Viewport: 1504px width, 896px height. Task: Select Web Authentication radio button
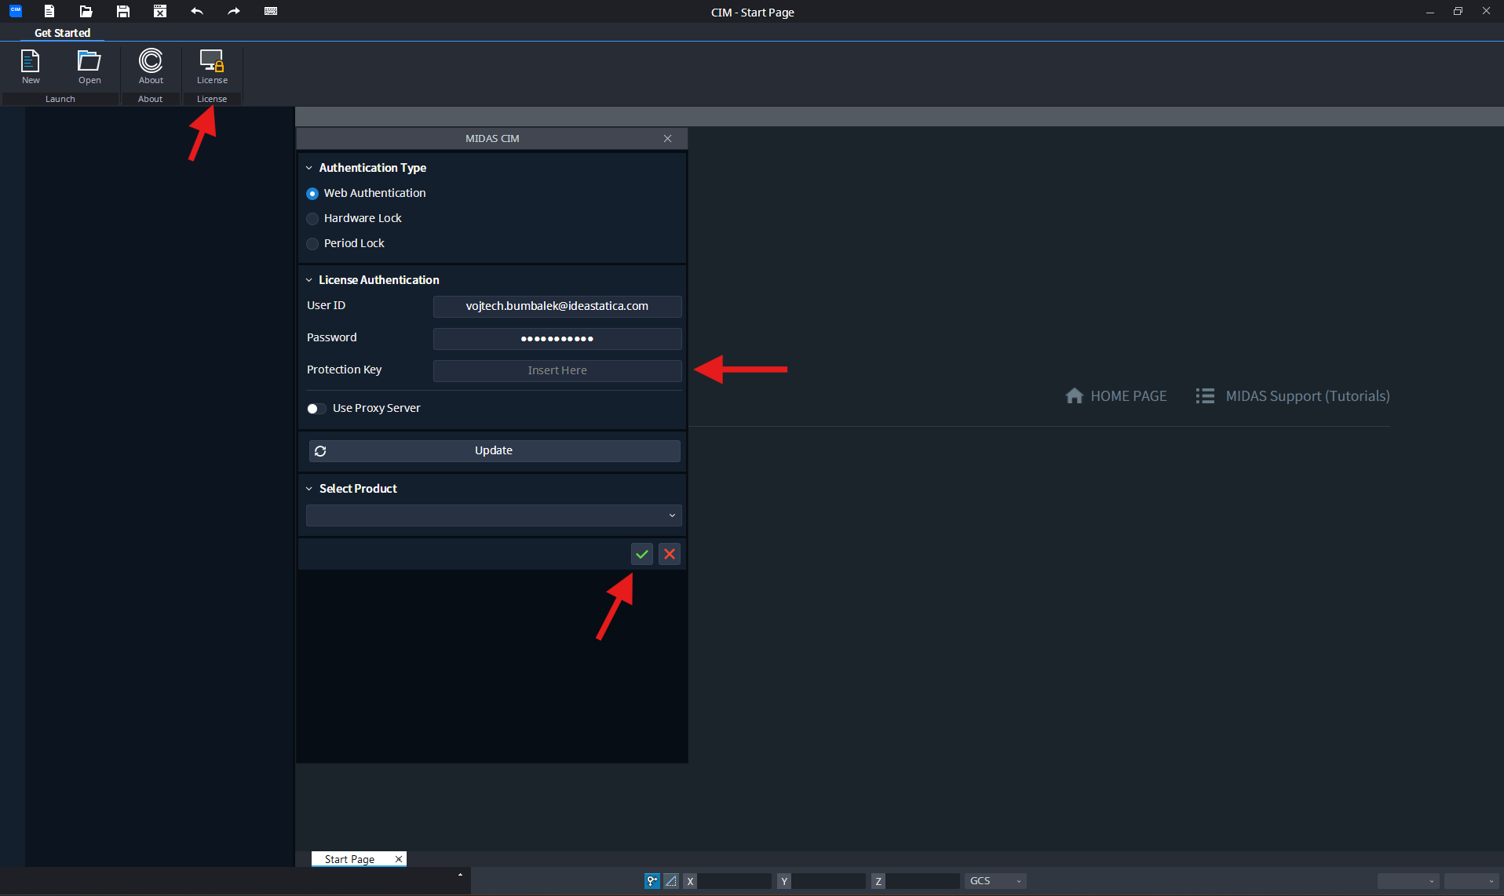312,194
